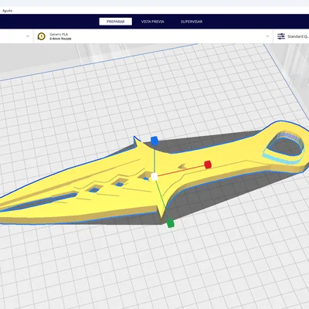309x309 pixels.
Task: Open the Ayuda menu
Action: (7, 11)
